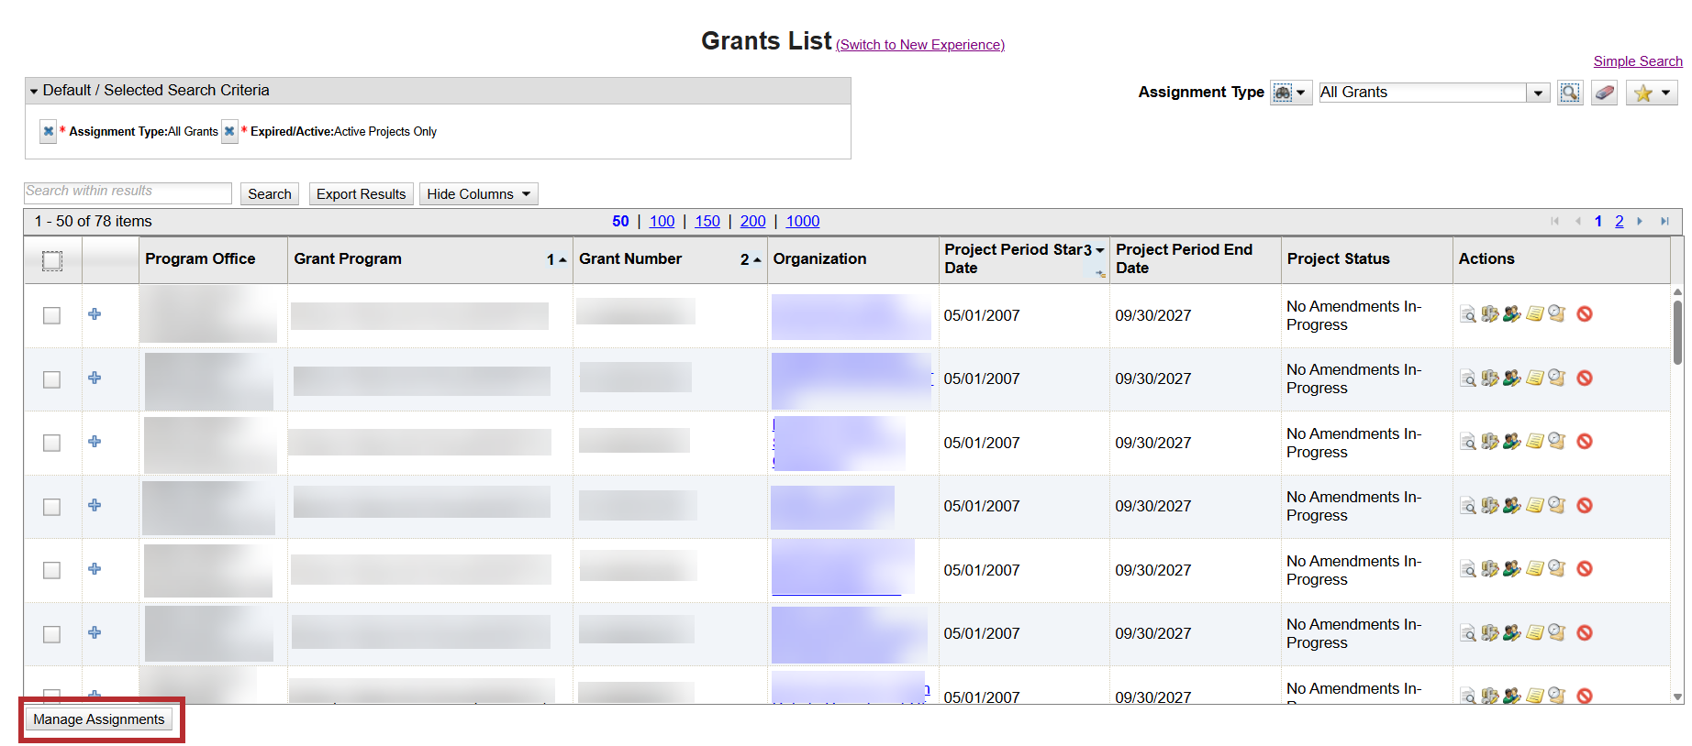The height and width of the screenshot is (746, 1692).
Task: Check the third grant row checkbox
Action: tap(52, 443)
